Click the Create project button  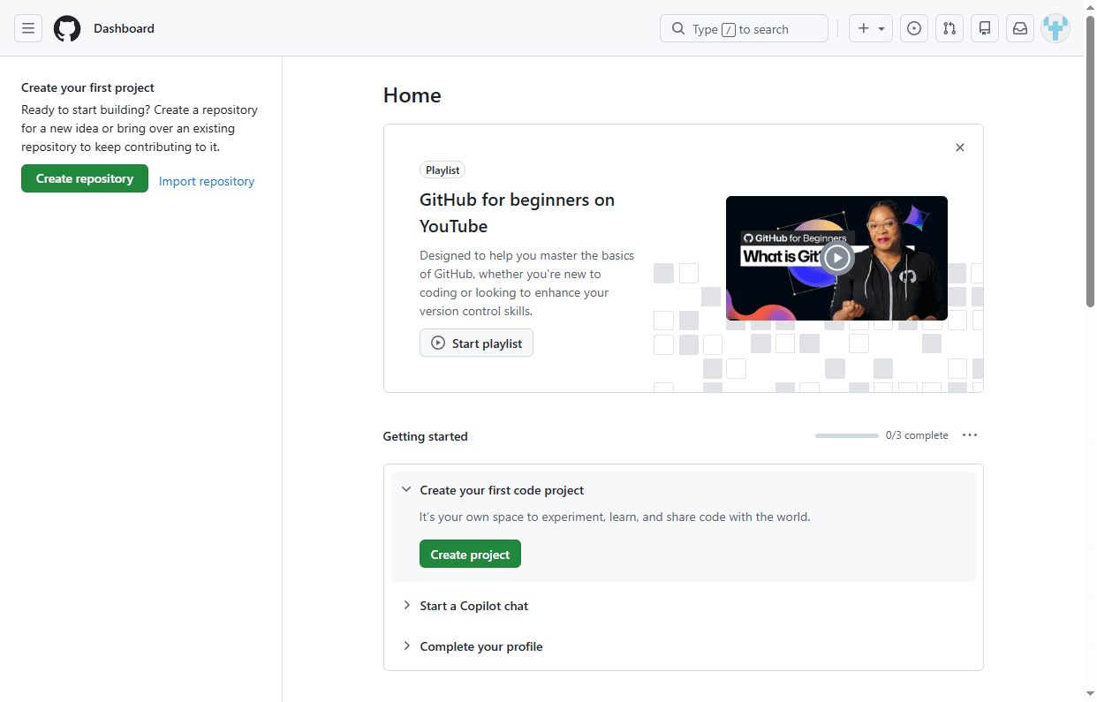[470, 555]
